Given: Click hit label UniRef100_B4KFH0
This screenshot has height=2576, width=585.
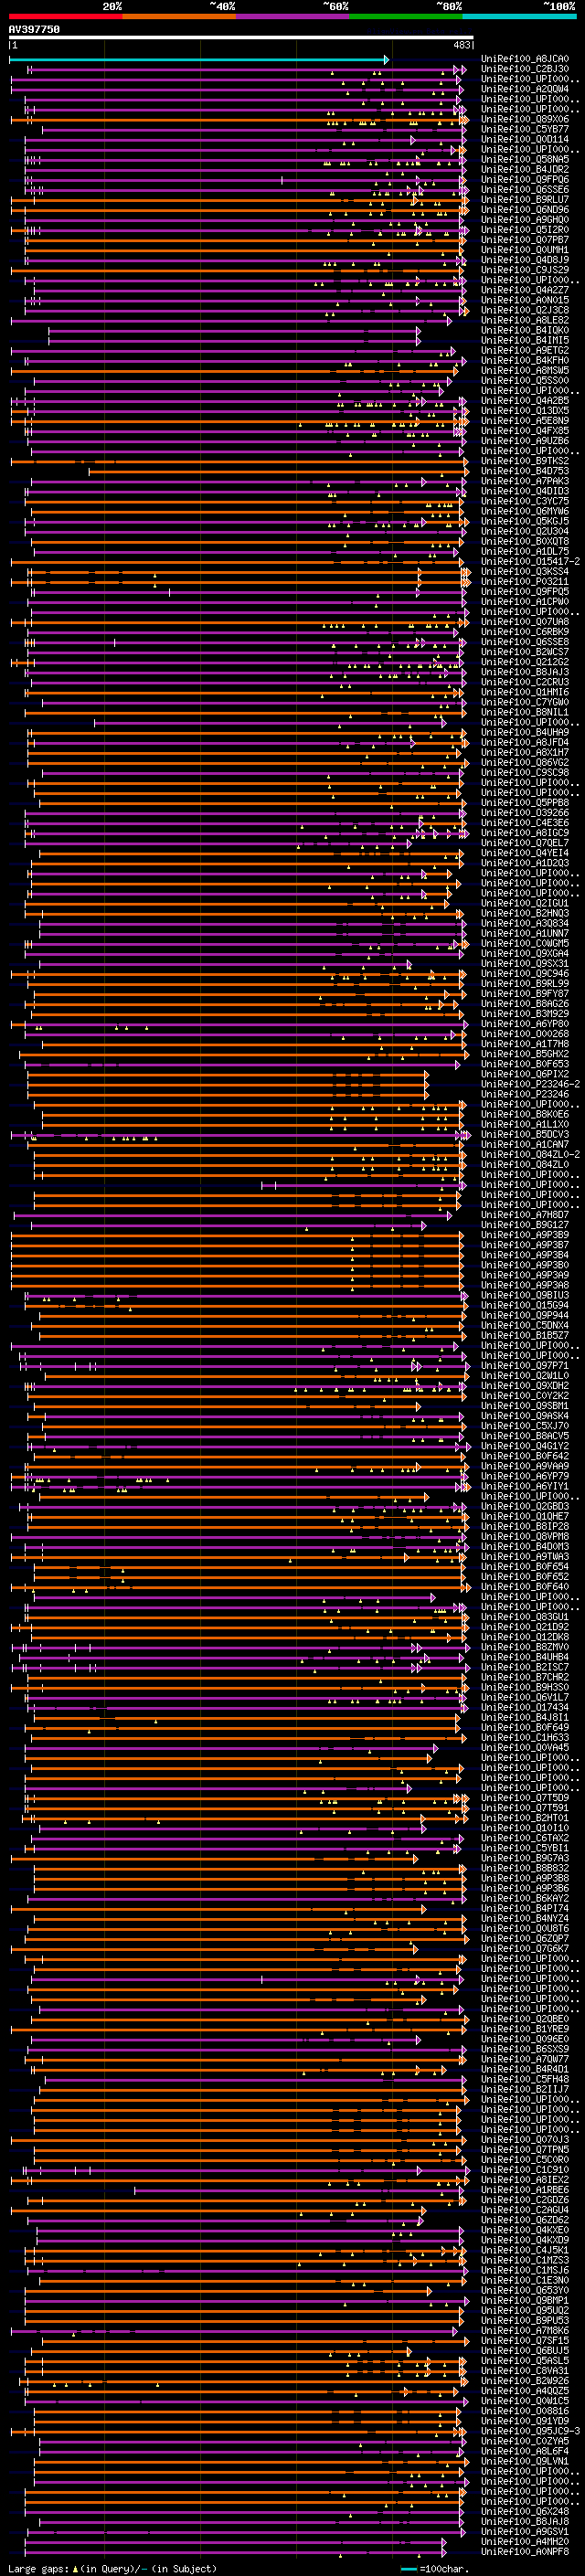Looking at the screenshot, I should click(x=525, y=360).
